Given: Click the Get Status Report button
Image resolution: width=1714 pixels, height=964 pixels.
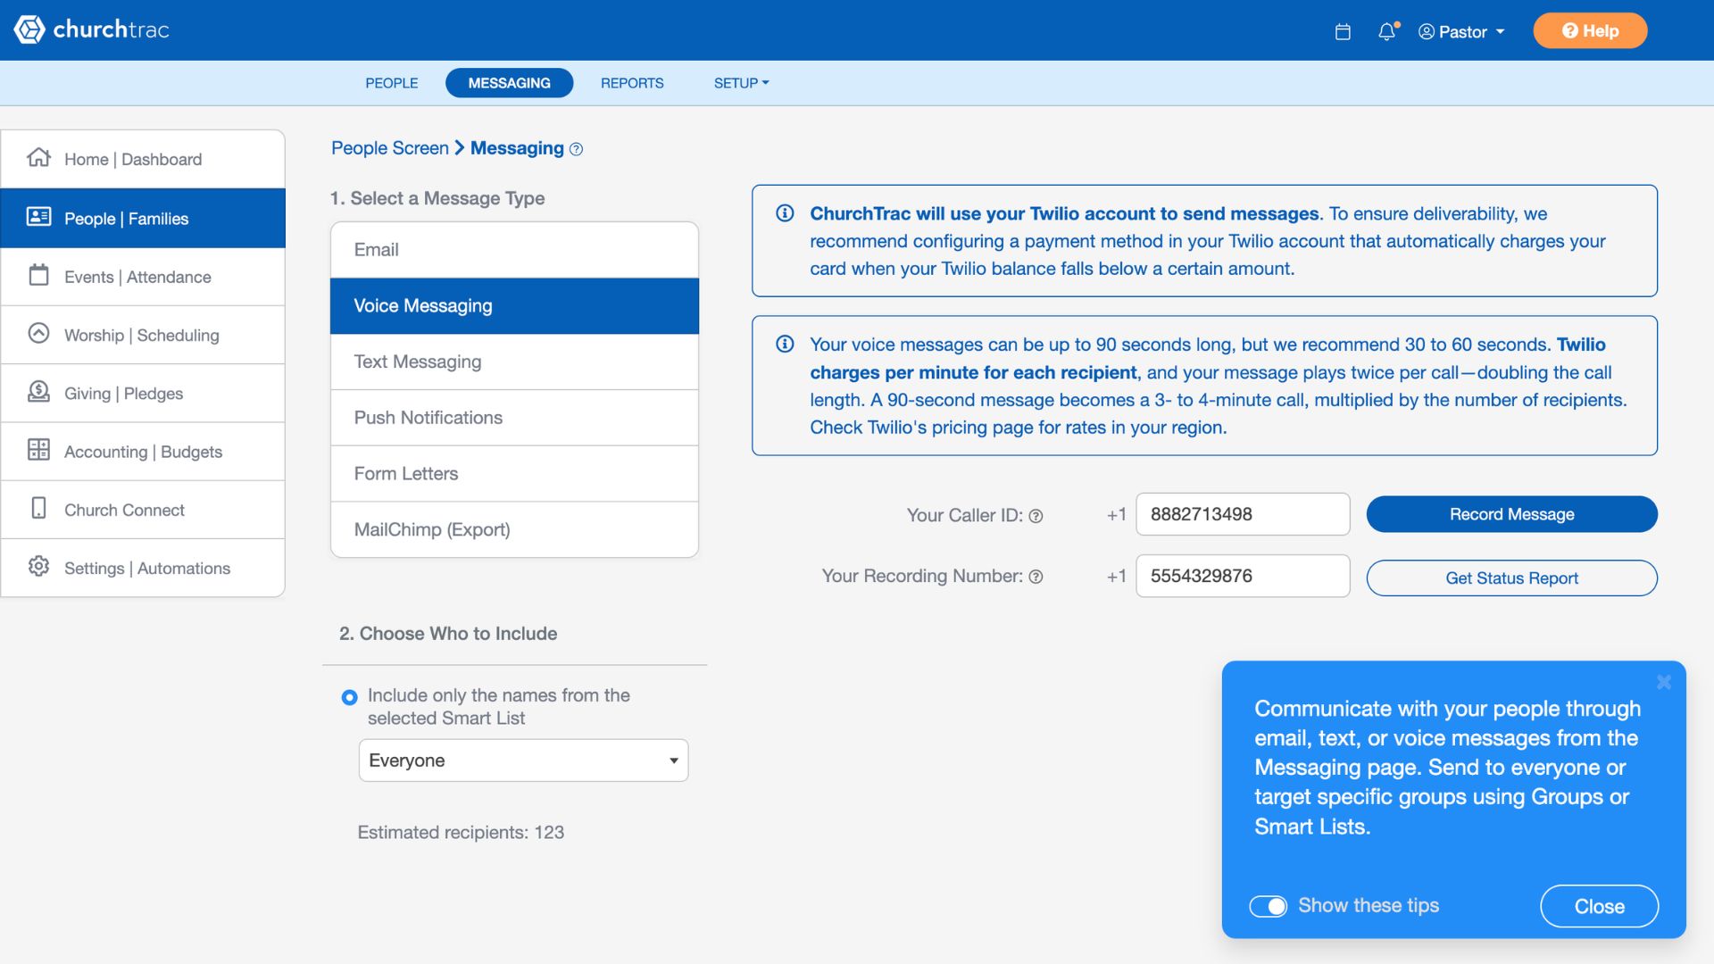Looking at the screenshot, I should [1511, 578].
